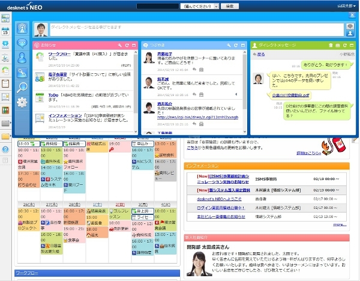360x281 pixels.
Task: Open the 19:00 key schedule entry
Action: 120,147
